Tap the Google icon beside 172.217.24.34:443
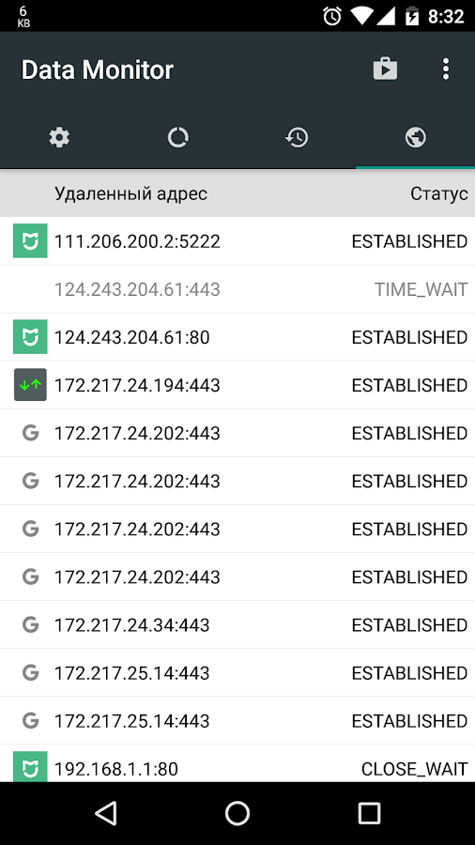Screen dimensions: 475x845 click(30, 624)
